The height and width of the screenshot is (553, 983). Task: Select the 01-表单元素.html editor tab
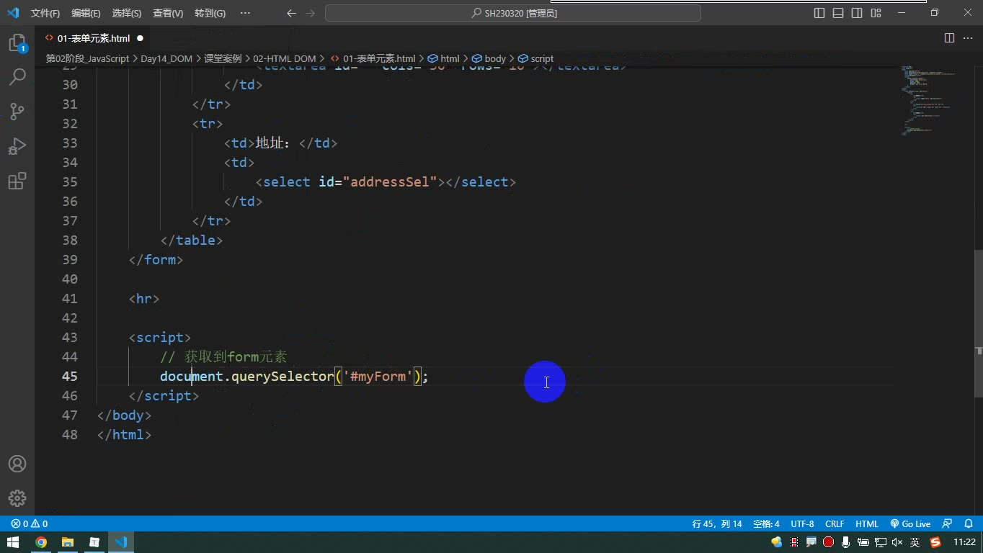[93, 38]
